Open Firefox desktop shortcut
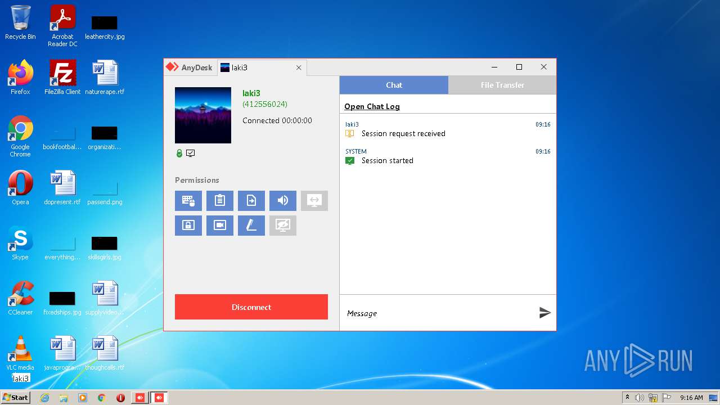Screen dimensions: 720x405 tap(20, 78)
